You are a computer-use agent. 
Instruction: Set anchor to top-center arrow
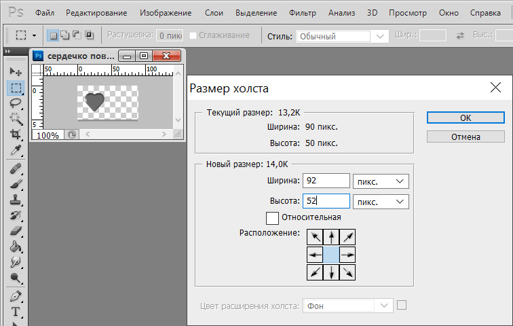331,237
